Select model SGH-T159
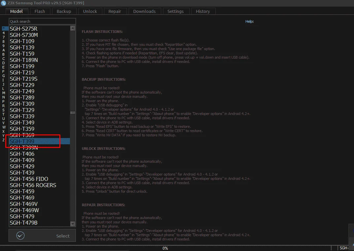Viewport: 354px width, 251px height. pos(40,54)
